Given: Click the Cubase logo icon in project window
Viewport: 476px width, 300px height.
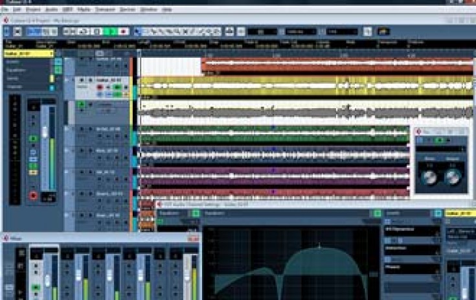Looking at the screenshot, I should point(6,20).
